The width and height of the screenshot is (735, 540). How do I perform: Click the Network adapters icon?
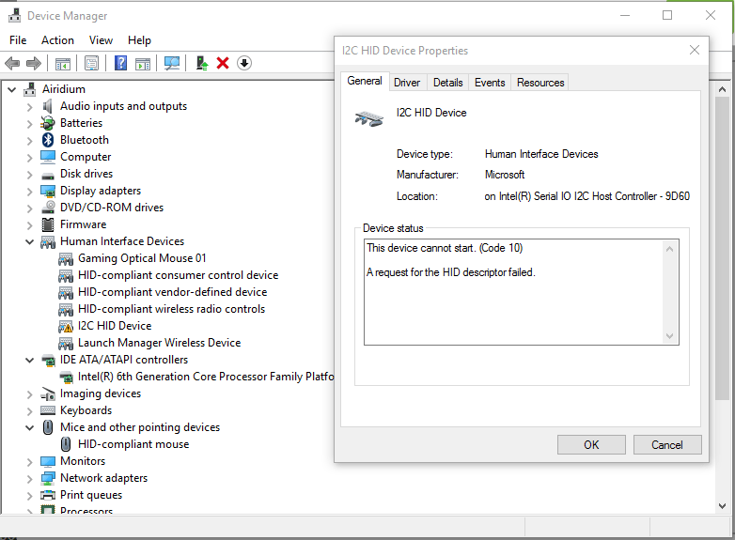point(48,478)
